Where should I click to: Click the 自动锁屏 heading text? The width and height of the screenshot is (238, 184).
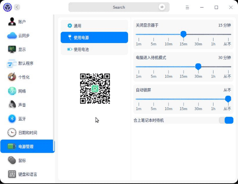(x=143, y=90)
